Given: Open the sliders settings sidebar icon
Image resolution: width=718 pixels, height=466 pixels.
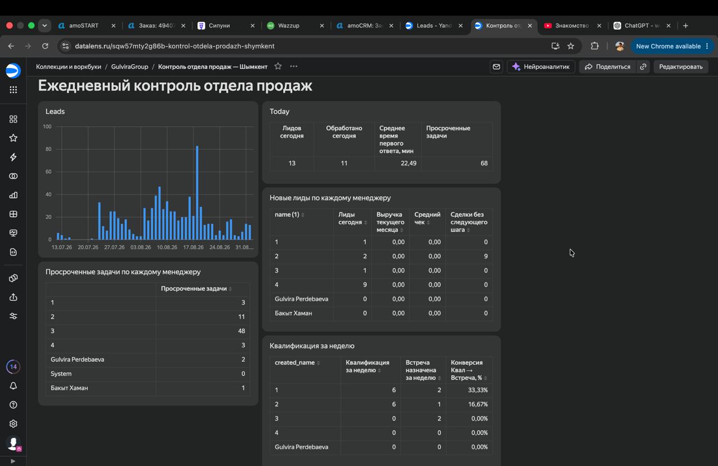Looking at the screenshot, I should click(x=13, y=316).
